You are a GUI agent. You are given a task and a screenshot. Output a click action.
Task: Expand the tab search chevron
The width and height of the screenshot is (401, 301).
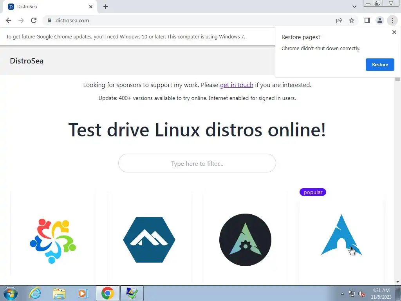click(354, 7)
